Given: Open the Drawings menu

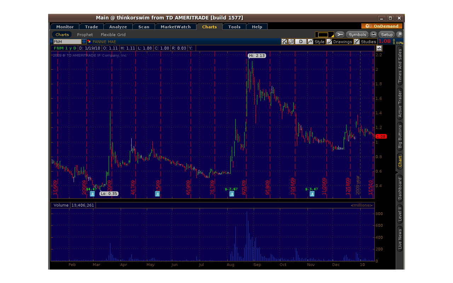Looking at the screenshot, I should [x=339, y=41].
